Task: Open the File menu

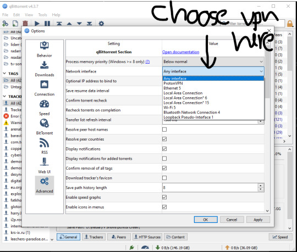Action: coord(5,15)
